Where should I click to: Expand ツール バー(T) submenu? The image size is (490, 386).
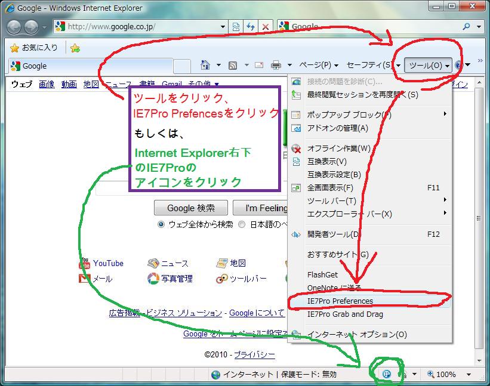click(x=445, y=200)
